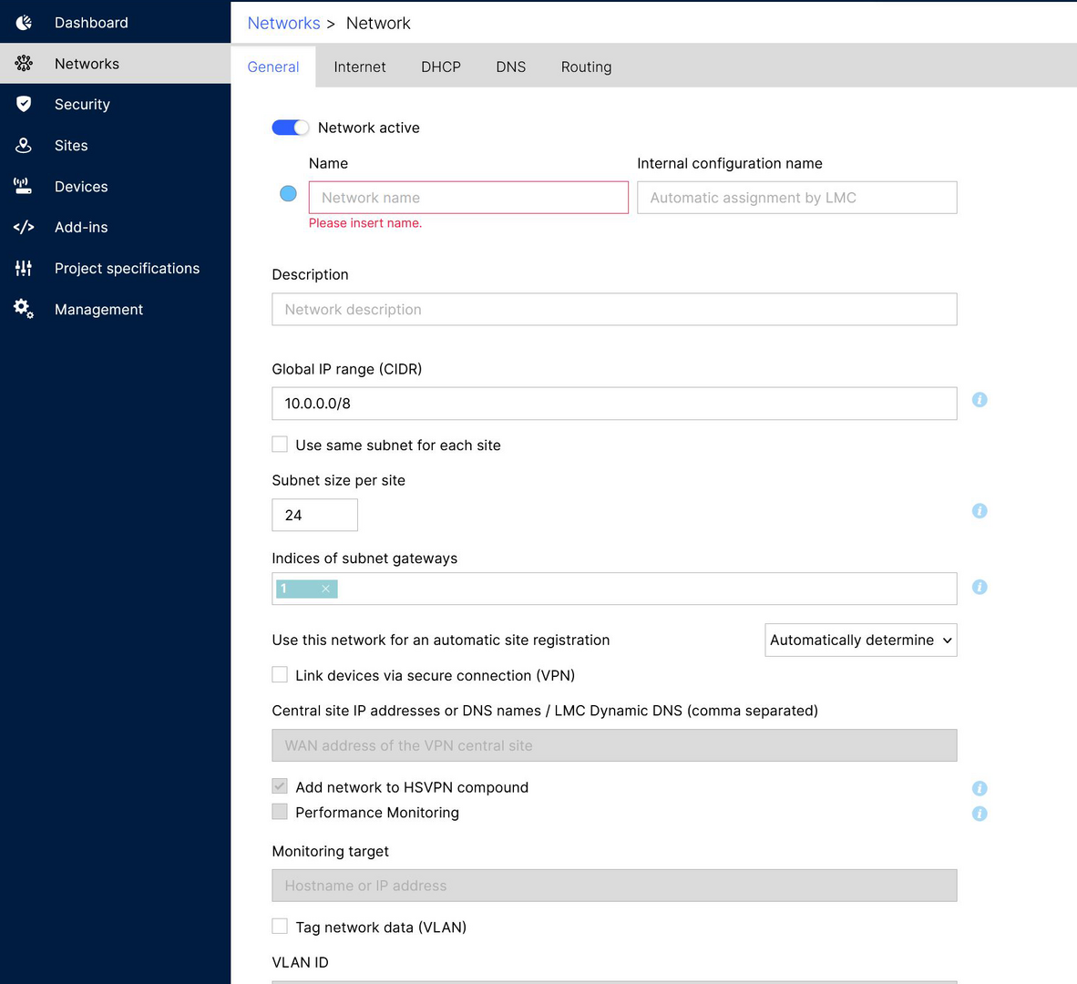Open the Project specifications sliders icon
The height and width of the screenshot is (984, 1077).
click(24, 268)
